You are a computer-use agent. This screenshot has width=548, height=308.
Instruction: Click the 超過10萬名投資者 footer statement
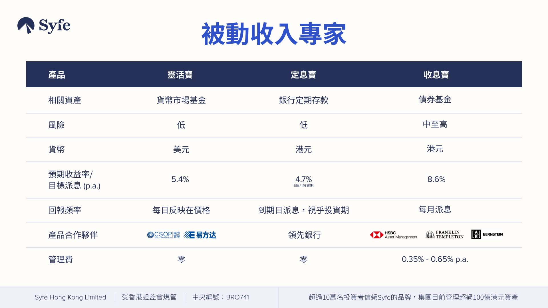[x=413, y=297]
